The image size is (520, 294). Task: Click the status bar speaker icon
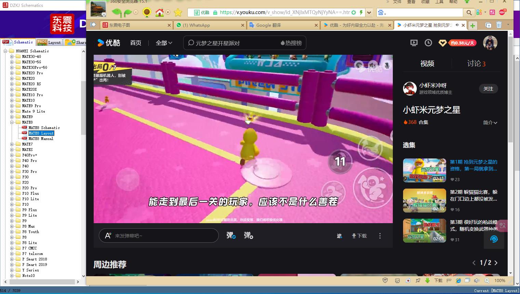477,280
